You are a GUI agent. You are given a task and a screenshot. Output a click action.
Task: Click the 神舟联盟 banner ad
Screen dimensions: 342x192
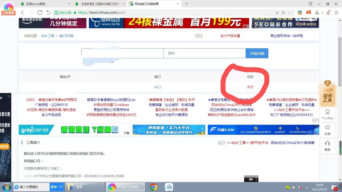[x=169, y=130]
